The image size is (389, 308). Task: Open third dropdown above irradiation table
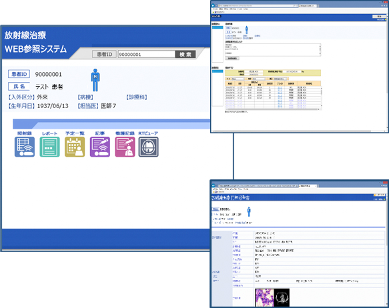pos(281,79)
